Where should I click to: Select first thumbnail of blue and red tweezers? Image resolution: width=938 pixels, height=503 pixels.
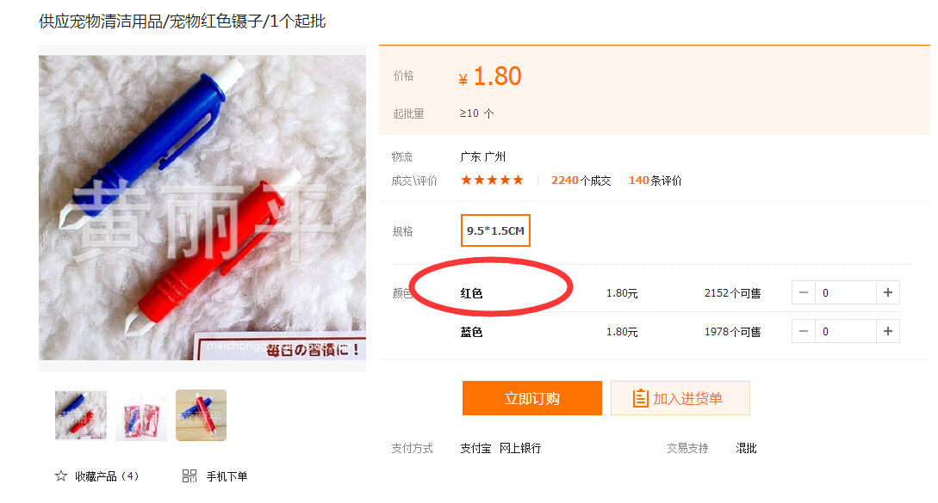click(81, 415)
